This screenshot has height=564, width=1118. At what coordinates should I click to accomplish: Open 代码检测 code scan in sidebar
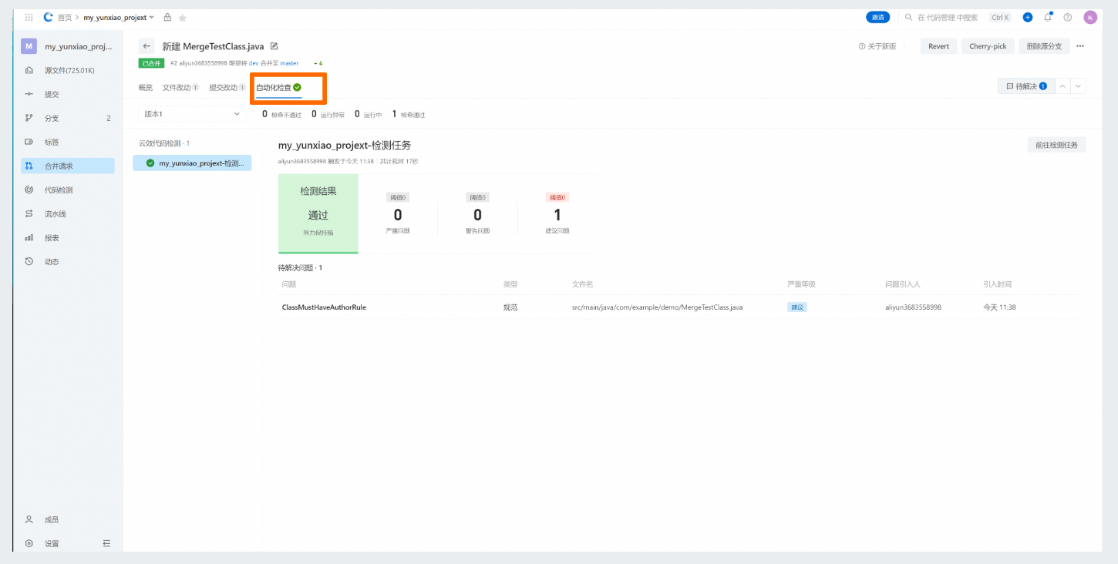click(x=68, y=190)
